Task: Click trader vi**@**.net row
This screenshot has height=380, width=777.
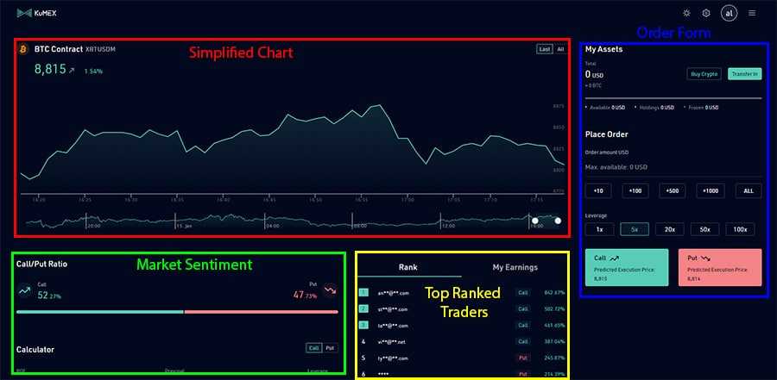Action: coord(462,341)
